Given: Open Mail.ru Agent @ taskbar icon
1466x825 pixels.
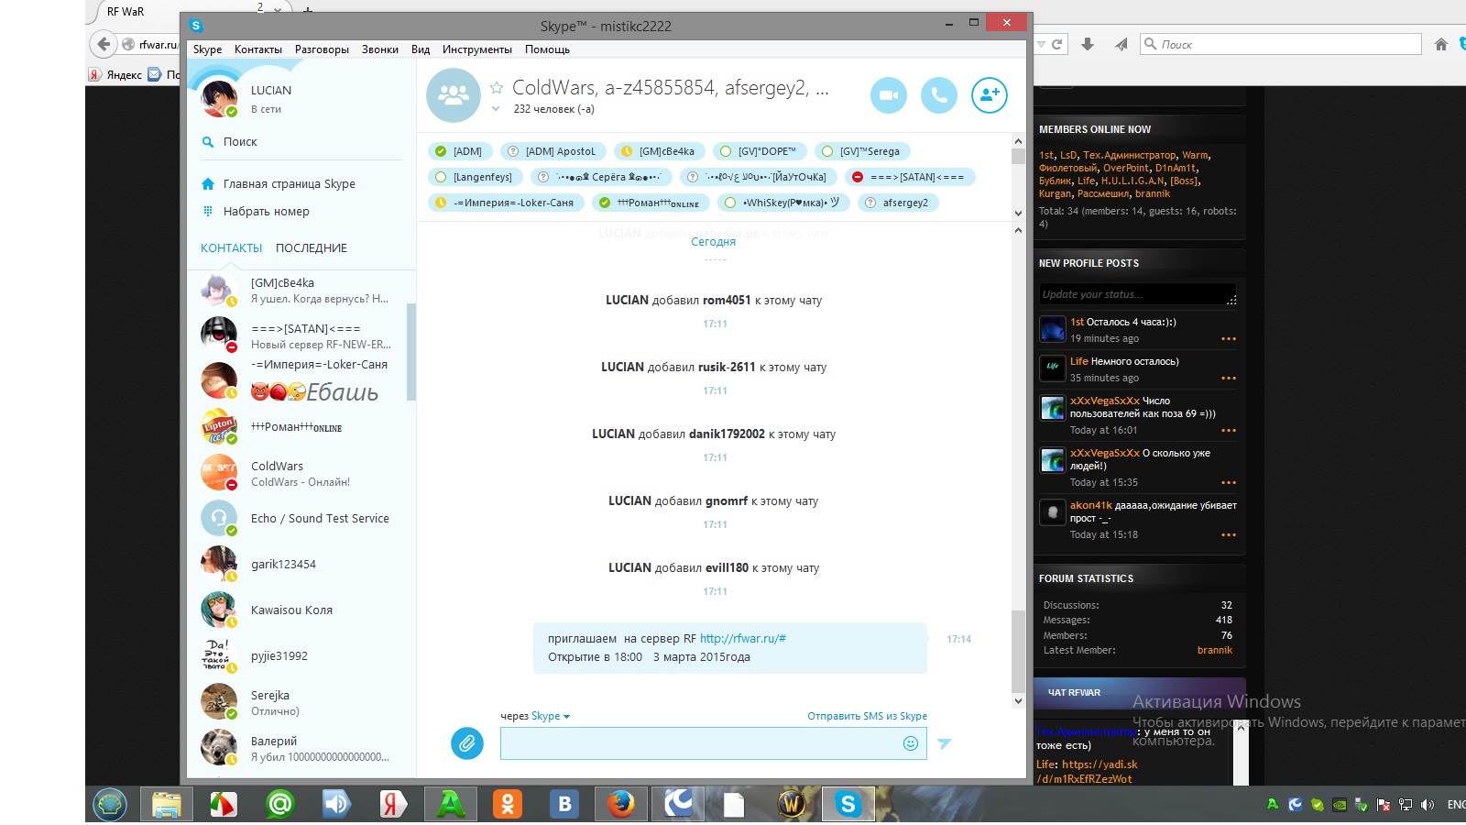Looking at the screenshot, I should [279, 805].
